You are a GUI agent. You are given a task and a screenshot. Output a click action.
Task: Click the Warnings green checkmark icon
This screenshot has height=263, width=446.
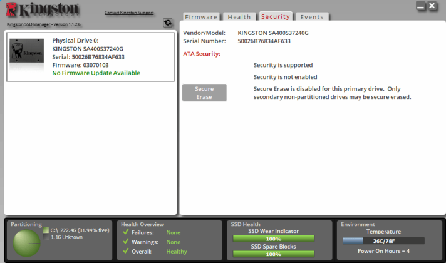coord(126,241)
